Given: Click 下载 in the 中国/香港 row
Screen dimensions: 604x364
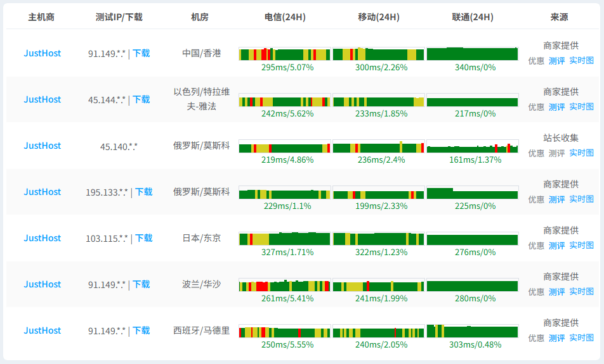Looking at the screenshot, I should point(141,53).
